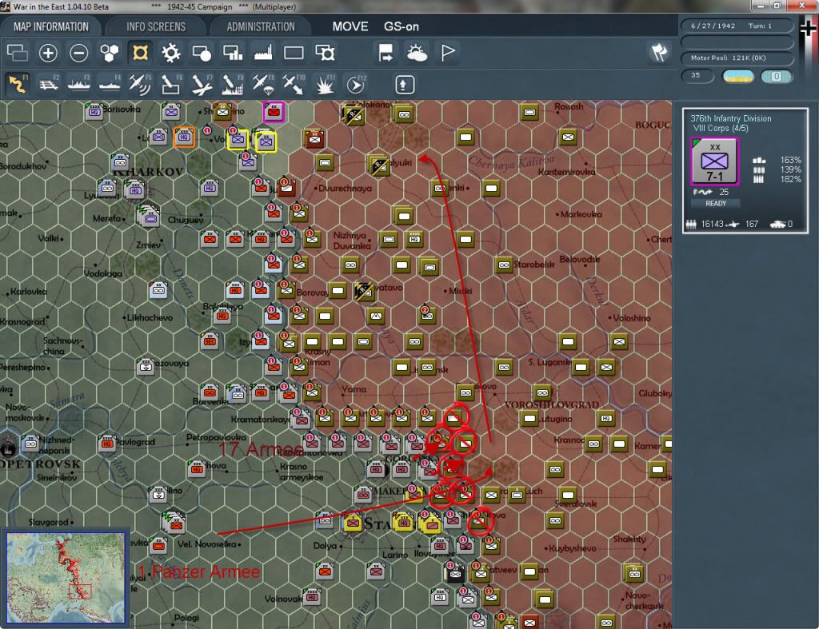
Task: Click the zoom in magnifier plus icon
Action: click(48, 53)
